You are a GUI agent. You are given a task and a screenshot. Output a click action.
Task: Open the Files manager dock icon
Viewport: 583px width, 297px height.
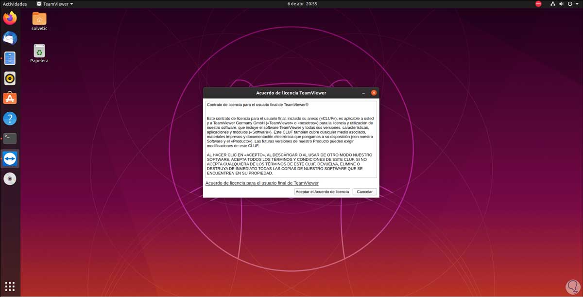(x=10, y=58)
